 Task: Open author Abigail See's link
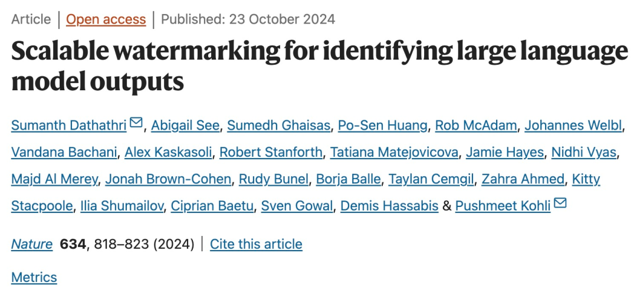185,126
